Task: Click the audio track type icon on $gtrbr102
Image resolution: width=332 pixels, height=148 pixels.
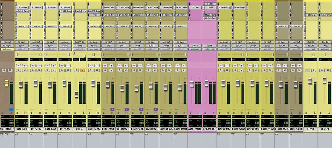Action: [228, 113]
